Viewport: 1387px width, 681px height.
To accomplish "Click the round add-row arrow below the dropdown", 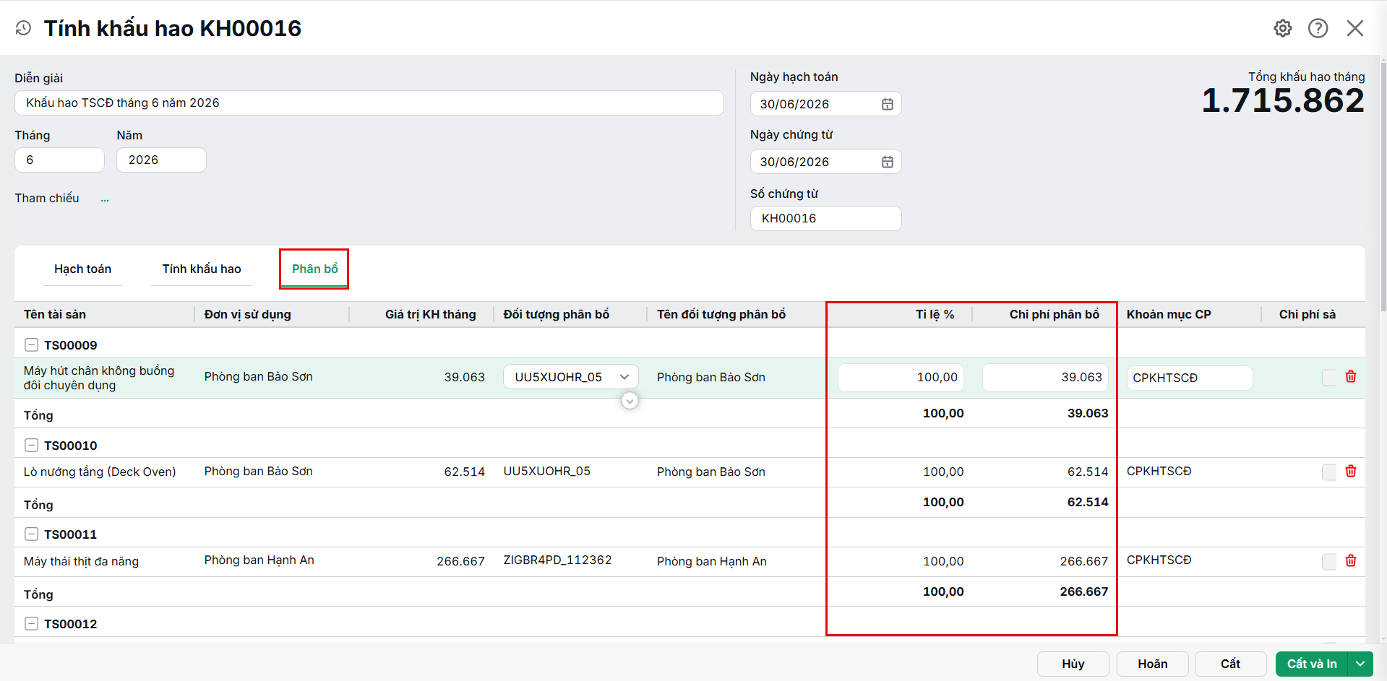I will point(630,401).
